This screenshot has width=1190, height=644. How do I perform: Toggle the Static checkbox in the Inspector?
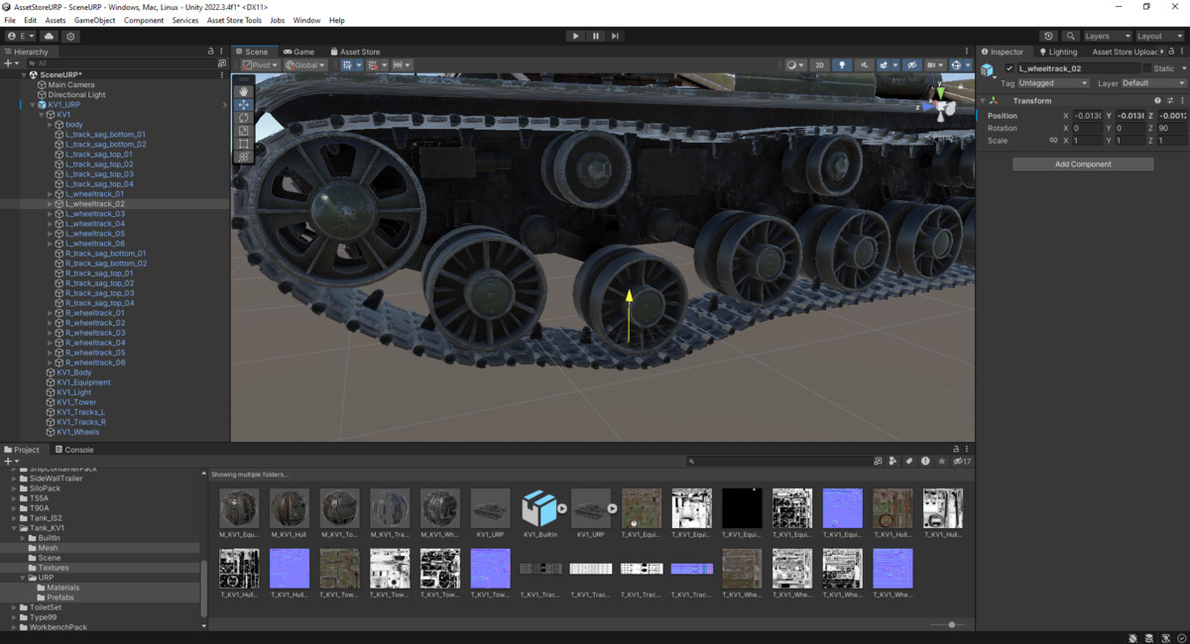1147,68
